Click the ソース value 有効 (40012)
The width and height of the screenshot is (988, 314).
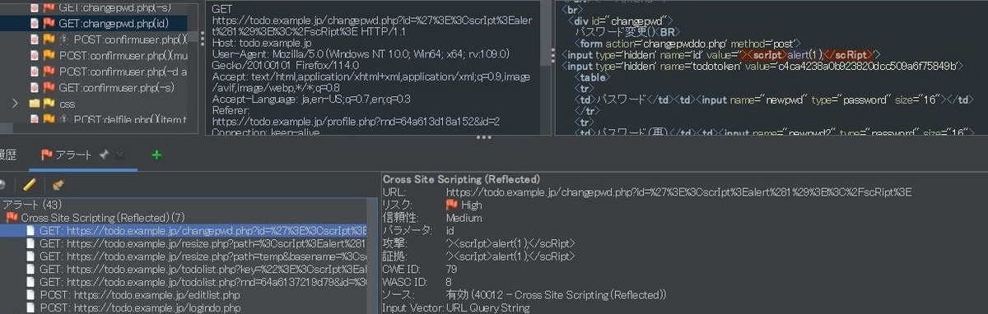tap(556, 294)
